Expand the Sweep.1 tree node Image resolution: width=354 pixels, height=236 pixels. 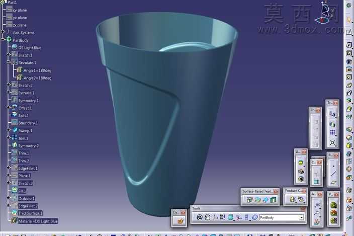pyautogui.click(x=9, y=130)
